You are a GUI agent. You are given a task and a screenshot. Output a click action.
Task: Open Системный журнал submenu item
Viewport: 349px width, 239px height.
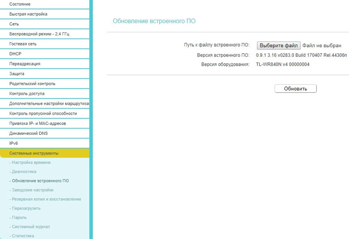[30, 226]
